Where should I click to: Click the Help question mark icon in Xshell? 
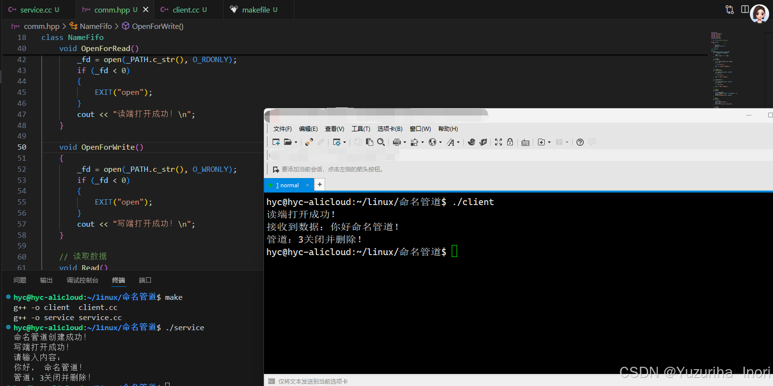[580, 142]
